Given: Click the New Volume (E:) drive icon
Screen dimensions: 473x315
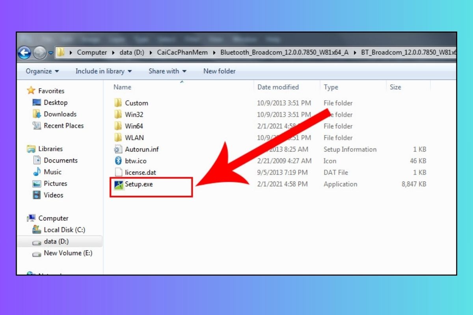Looking at the screenshot, I should point(37,254).
